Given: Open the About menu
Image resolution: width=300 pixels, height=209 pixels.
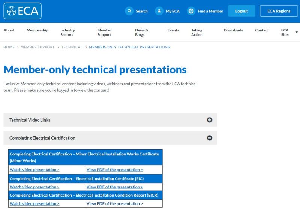Looking at the screenshot, I should (x=9, y=30).
